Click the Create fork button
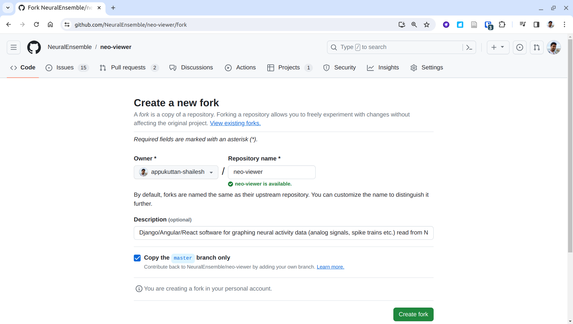Viewport: 573px width, 324px height. click(413, 314)
